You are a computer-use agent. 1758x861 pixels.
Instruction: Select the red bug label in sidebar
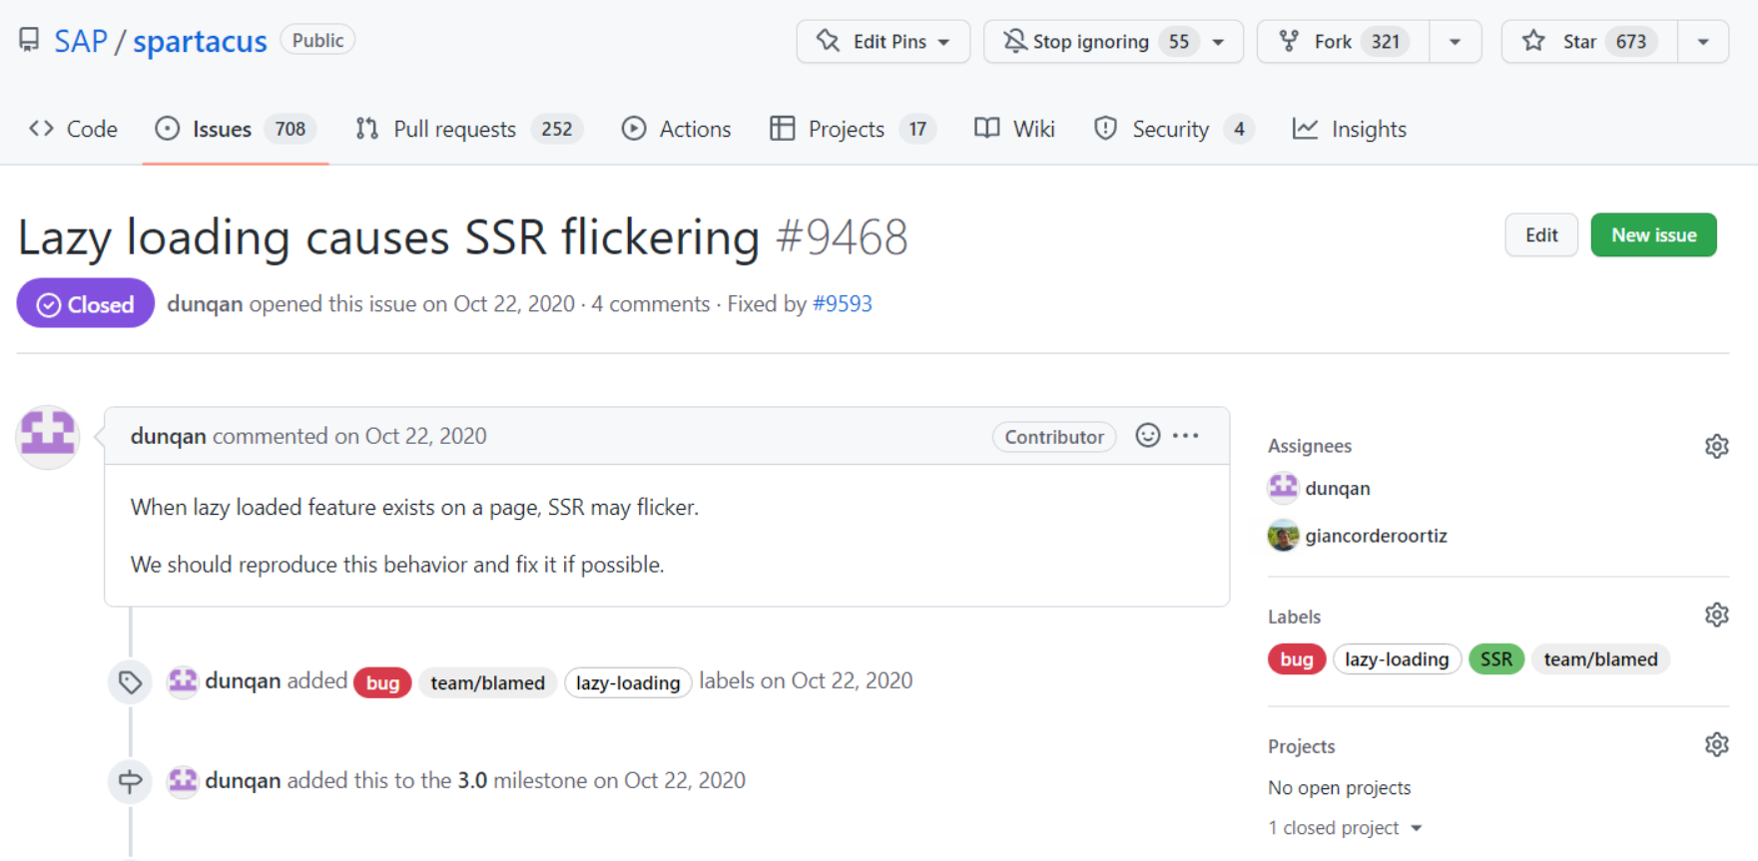point(1296,659)
